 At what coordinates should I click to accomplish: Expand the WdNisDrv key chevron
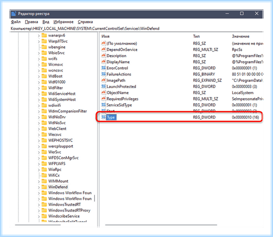click(x=39, y=117)
